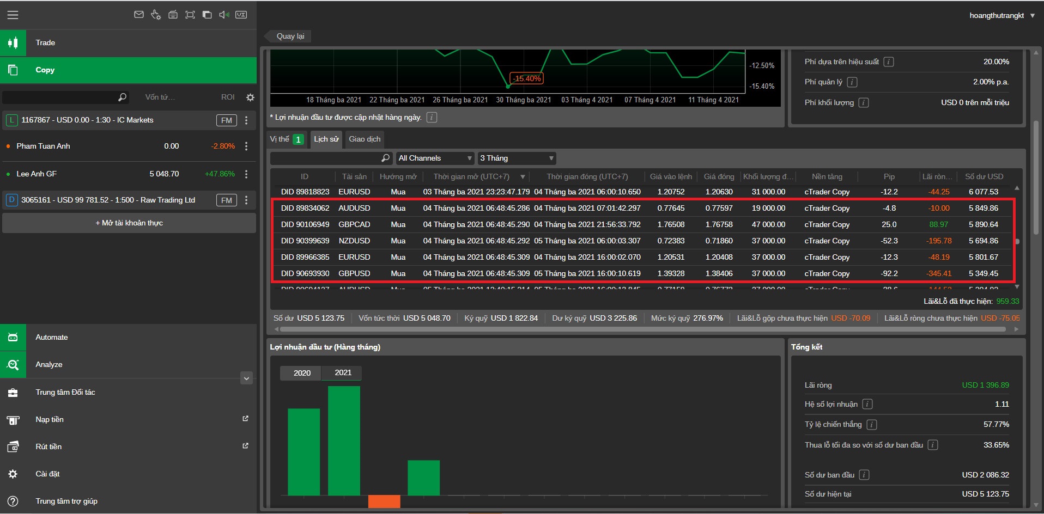Click the Quay lại back button
This screenshot has height=514, width=1044.
coord(290,36)
